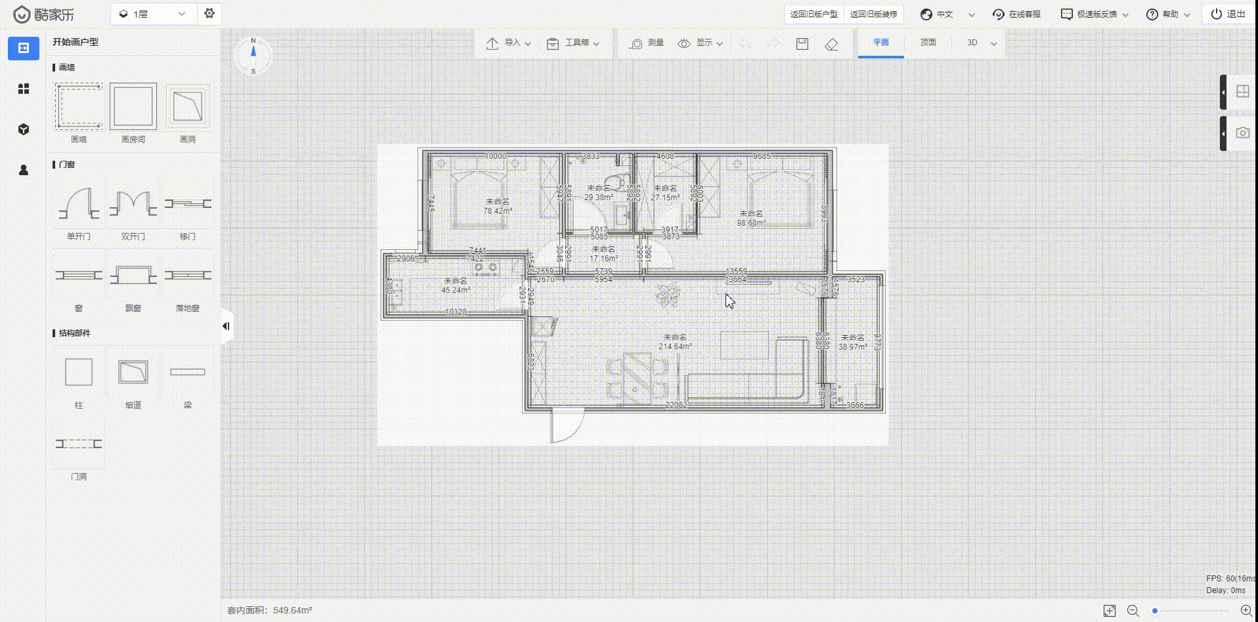Select the plant symbol in living room
The image size is (1258, 622).
point(668,294)
